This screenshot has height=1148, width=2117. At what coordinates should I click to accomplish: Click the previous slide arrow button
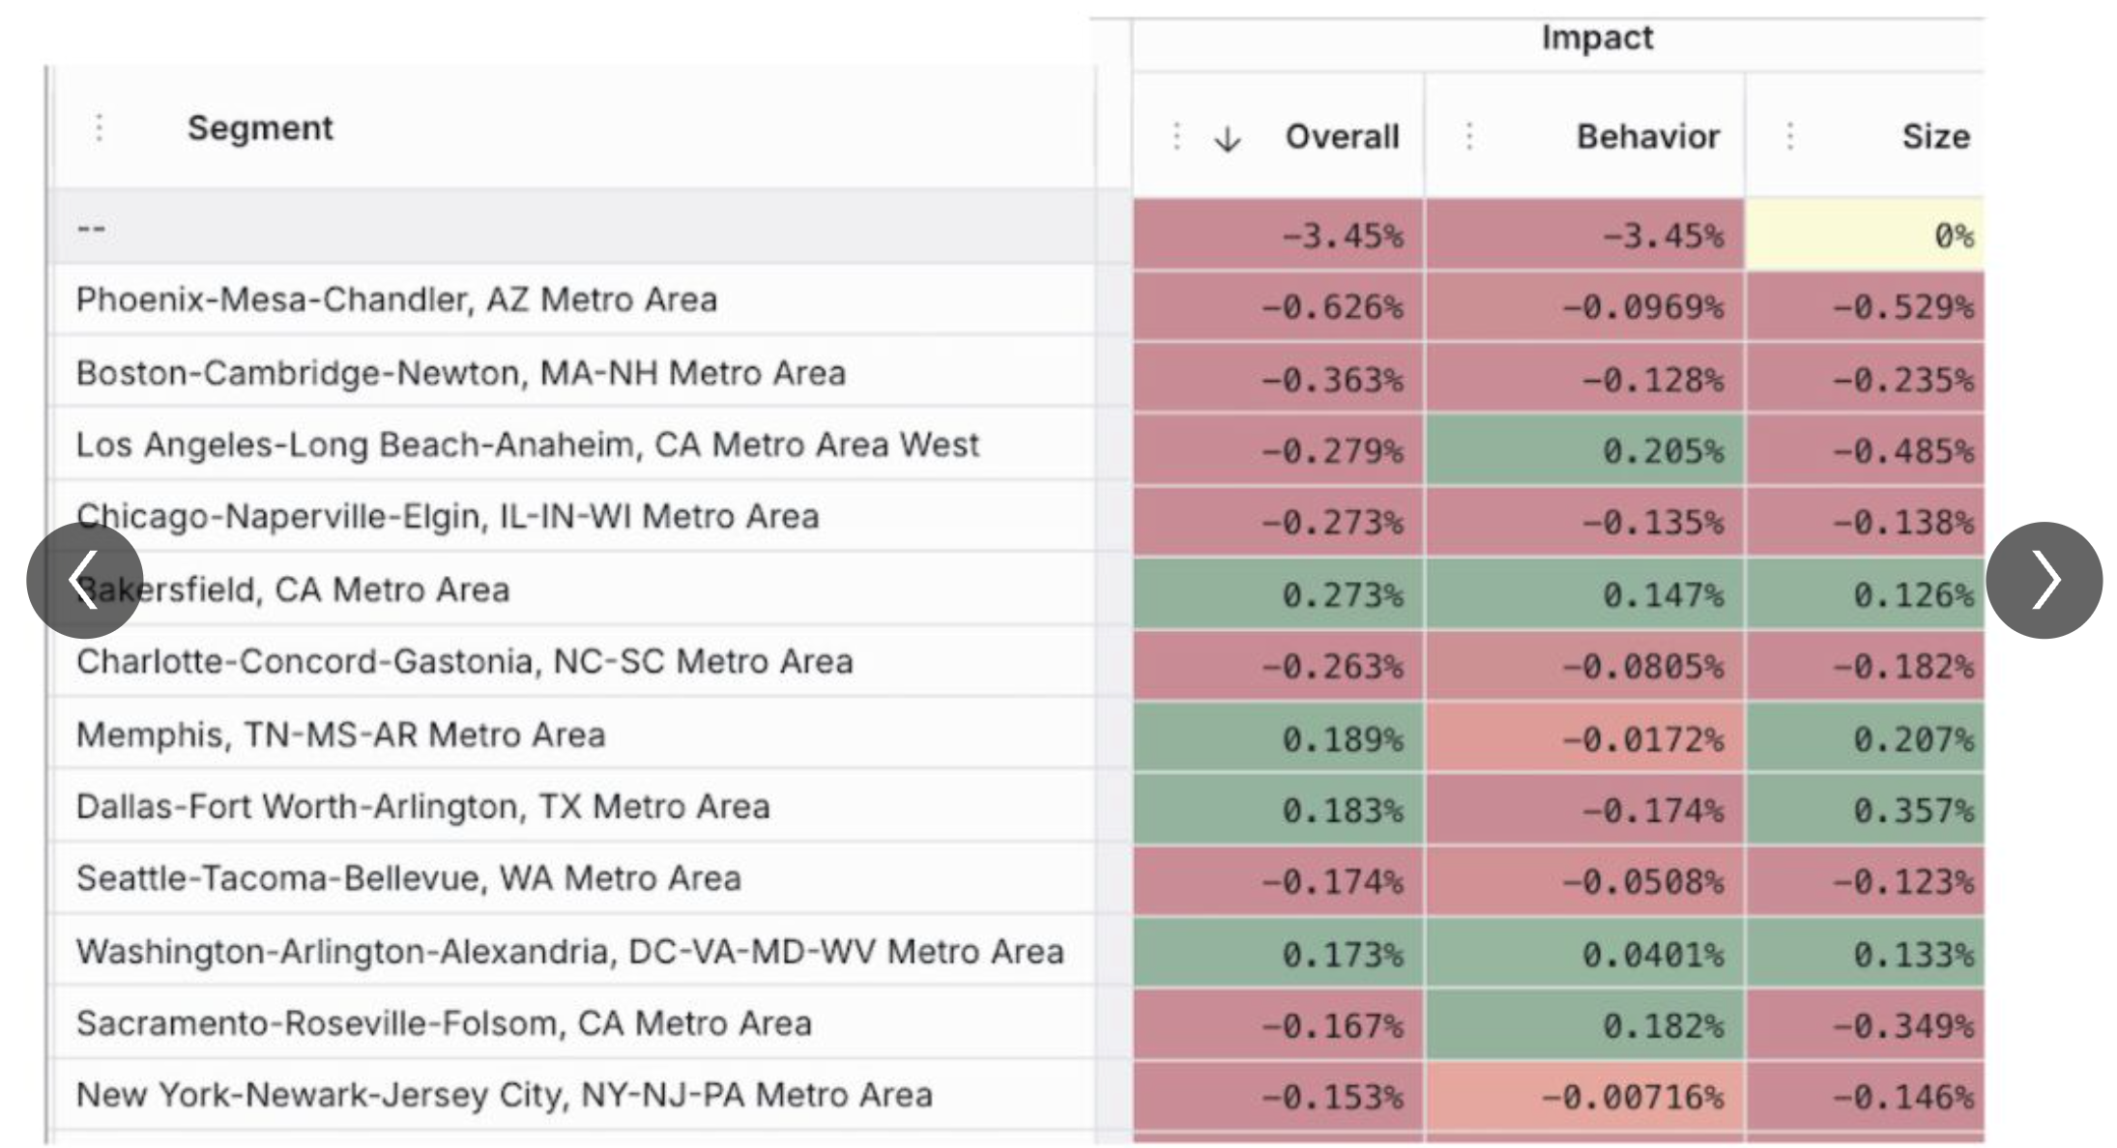click(x=84, y=580)
